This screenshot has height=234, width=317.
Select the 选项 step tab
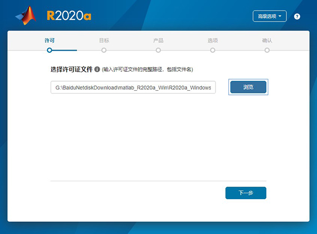click(x=213, y=41)
